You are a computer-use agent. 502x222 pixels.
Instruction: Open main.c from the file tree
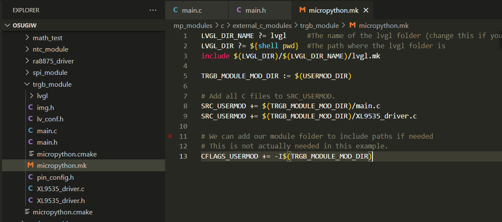[47, 131]
